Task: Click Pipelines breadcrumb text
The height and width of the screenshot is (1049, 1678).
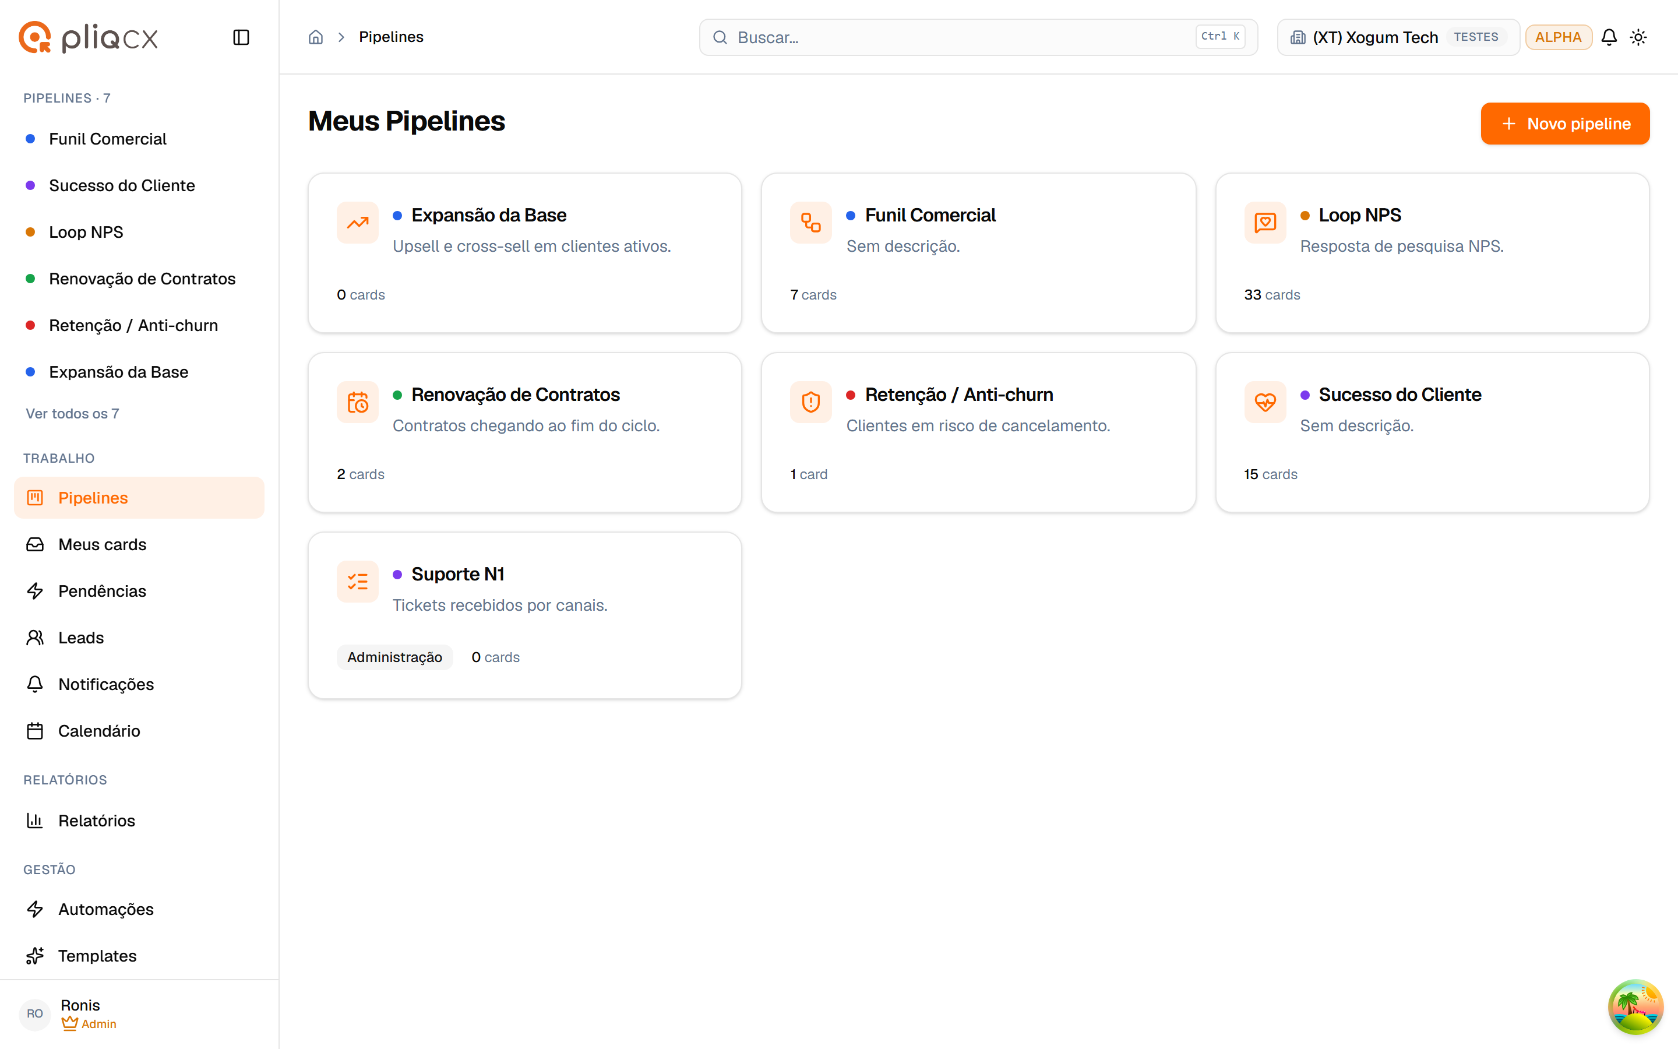Action: [391, 37]
